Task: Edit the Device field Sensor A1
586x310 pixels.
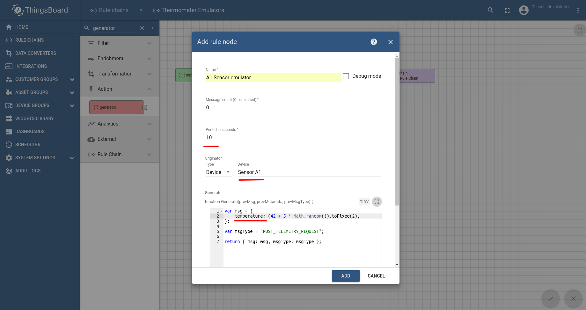Action: (x=309, y=172)
